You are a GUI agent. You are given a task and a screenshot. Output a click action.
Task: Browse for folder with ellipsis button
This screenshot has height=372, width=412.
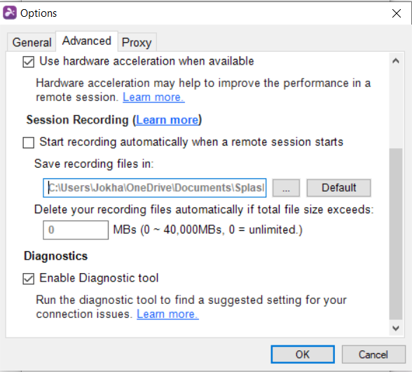286,188
